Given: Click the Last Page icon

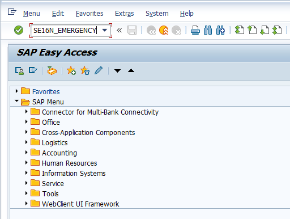Looking at the screenshot, I should pos(277,30).
